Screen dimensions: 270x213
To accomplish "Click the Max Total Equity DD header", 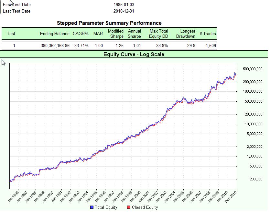I will (159, 34).
